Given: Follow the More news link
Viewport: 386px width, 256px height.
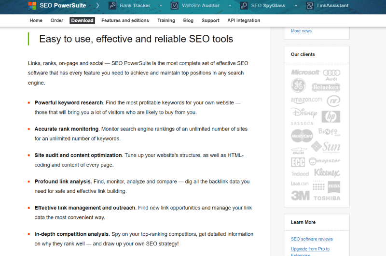Looking at the screenshot, I should [x=301, y=31].
